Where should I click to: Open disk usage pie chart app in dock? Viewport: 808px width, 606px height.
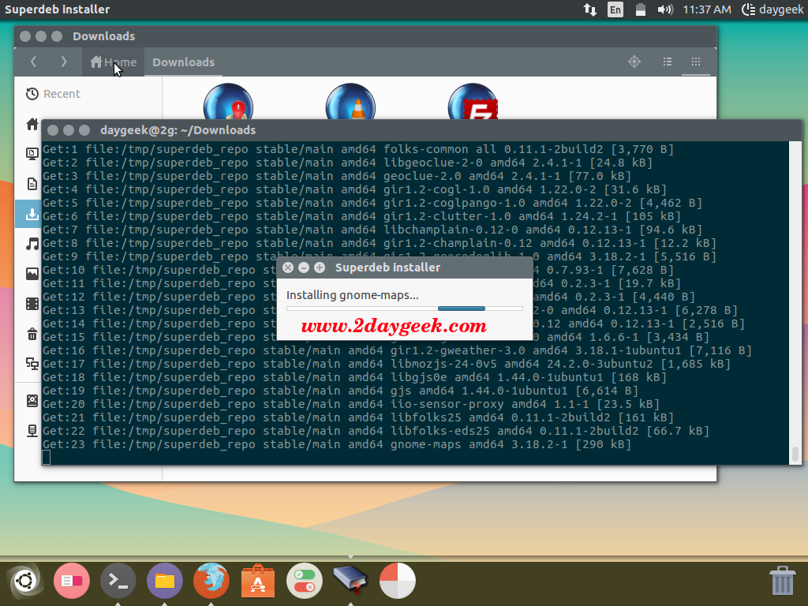[x=398, y=582]
